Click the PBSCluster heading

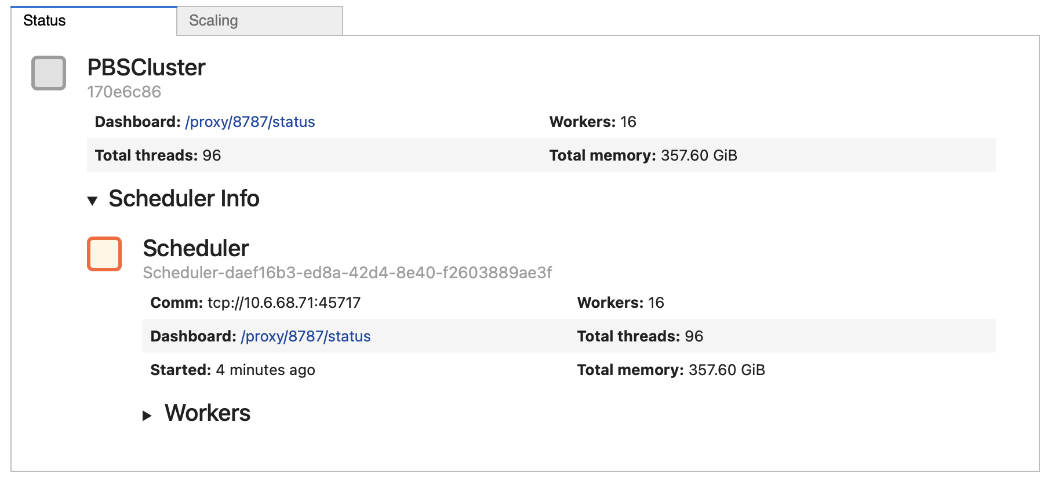(x=146, y=68)
